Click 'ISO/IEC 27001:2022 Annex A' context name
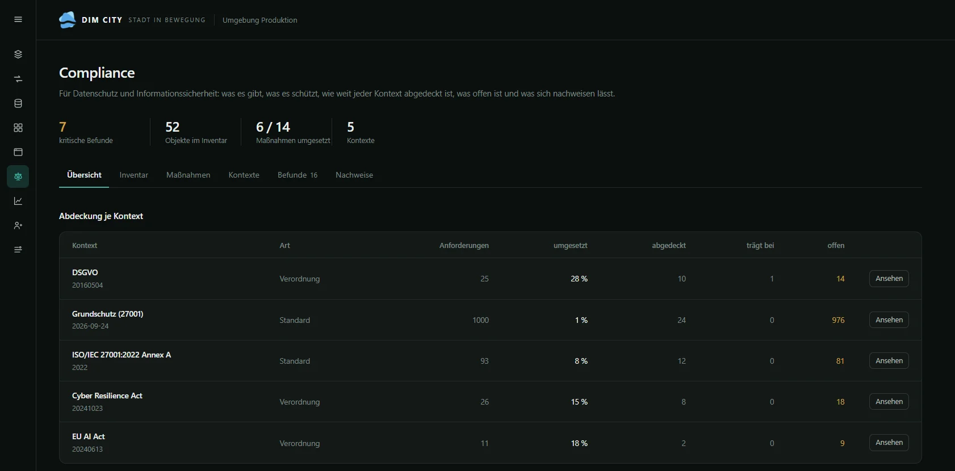The height and width of the screenshot is (471, 955). point(122,355)
